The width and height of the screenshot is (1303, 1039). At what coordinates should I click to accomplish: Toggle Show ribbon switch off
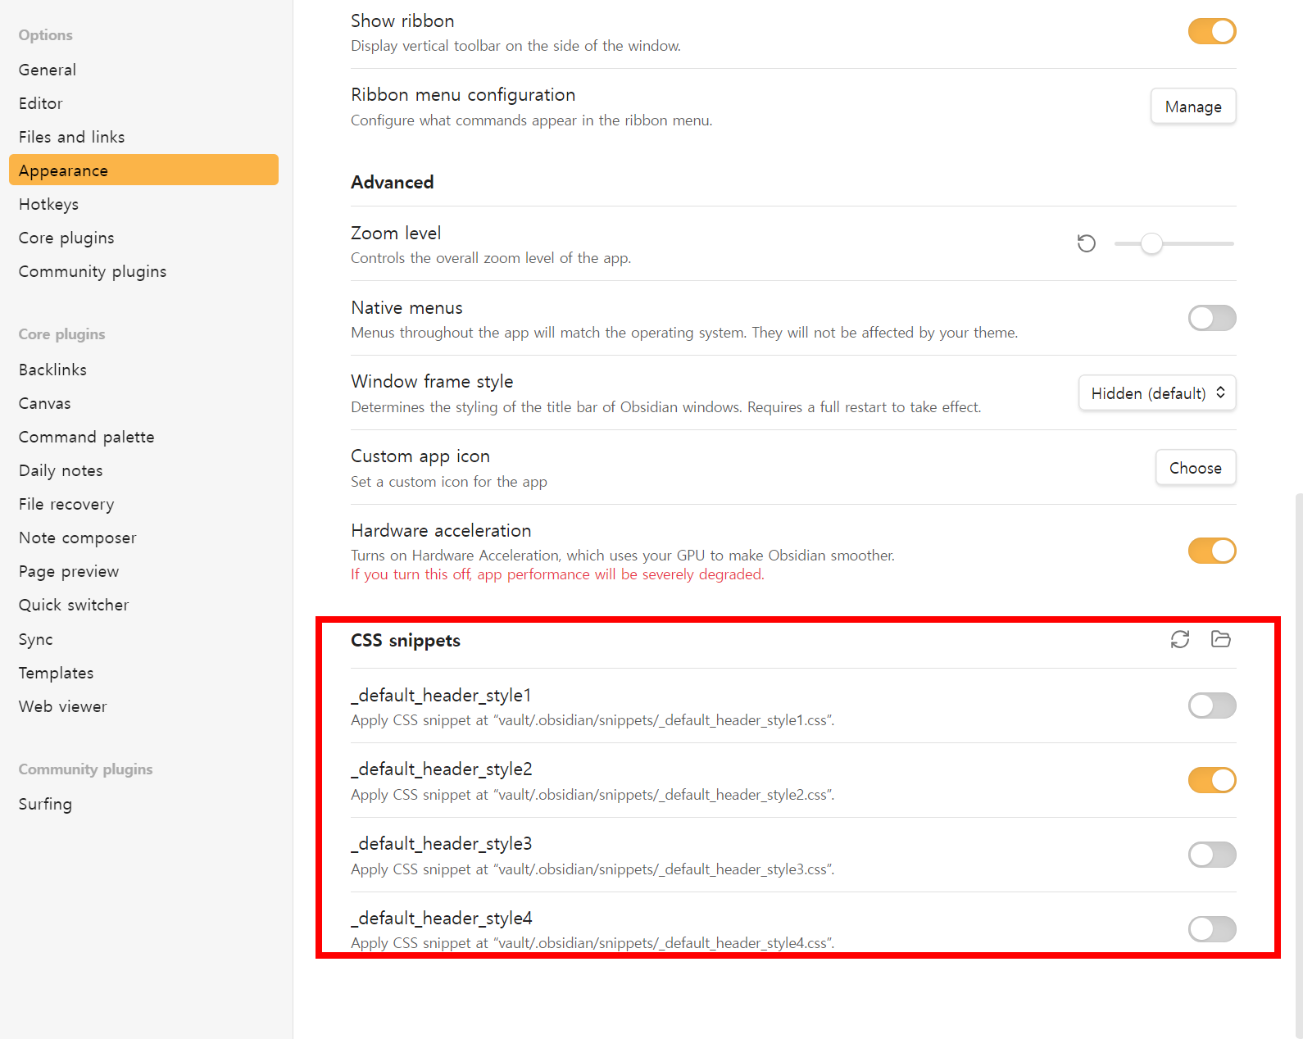pos(1212,31)
